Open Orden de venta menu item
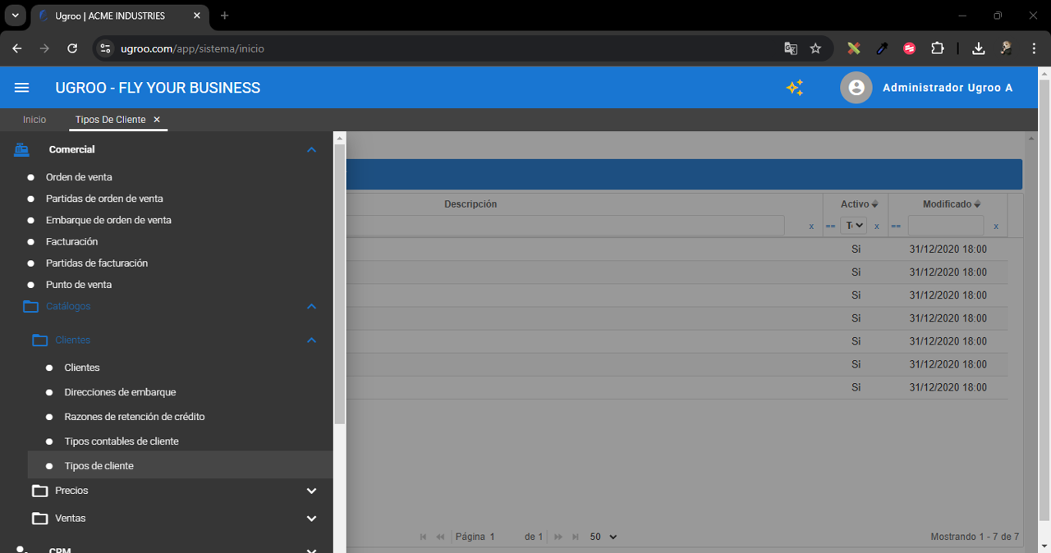Screen dimensions: 1051x553 coord(79,177)
